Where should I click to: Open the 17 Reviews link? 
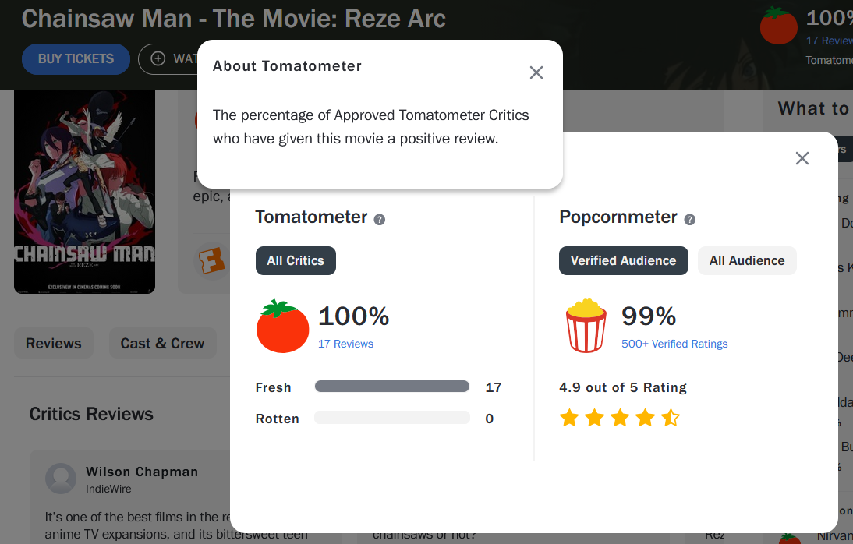click(x=345, y=344)
